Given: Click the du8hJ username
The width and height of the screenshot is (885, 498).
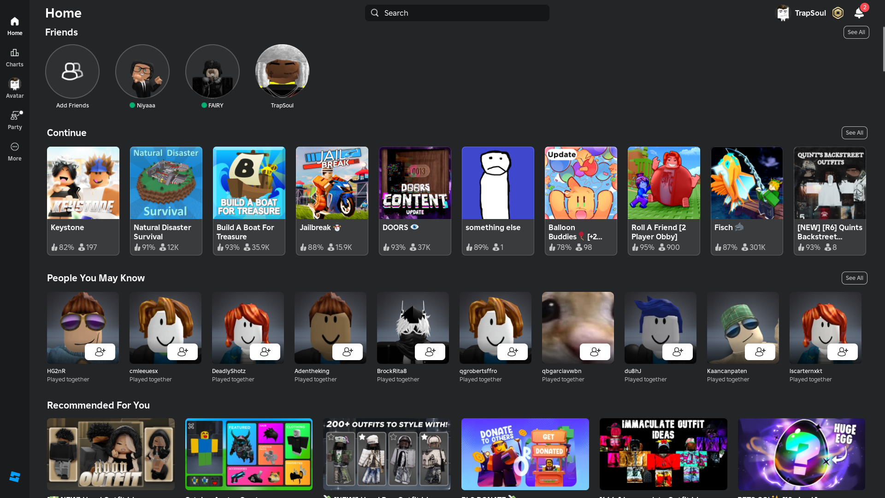Looking at the screenshot, I should click(633, 371).
